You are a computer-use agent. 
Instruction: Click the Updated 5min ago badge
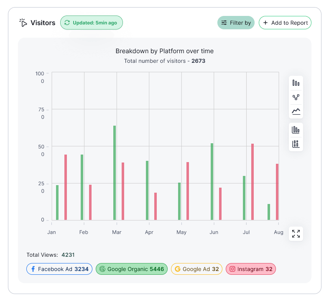pyautogui.click(x=92, y=23)
